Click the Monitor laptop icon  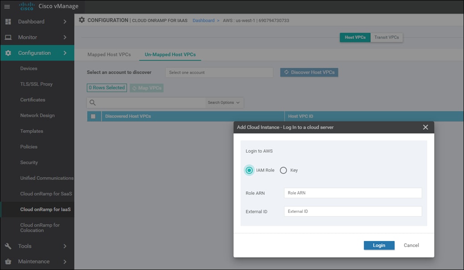pos(8,37)
